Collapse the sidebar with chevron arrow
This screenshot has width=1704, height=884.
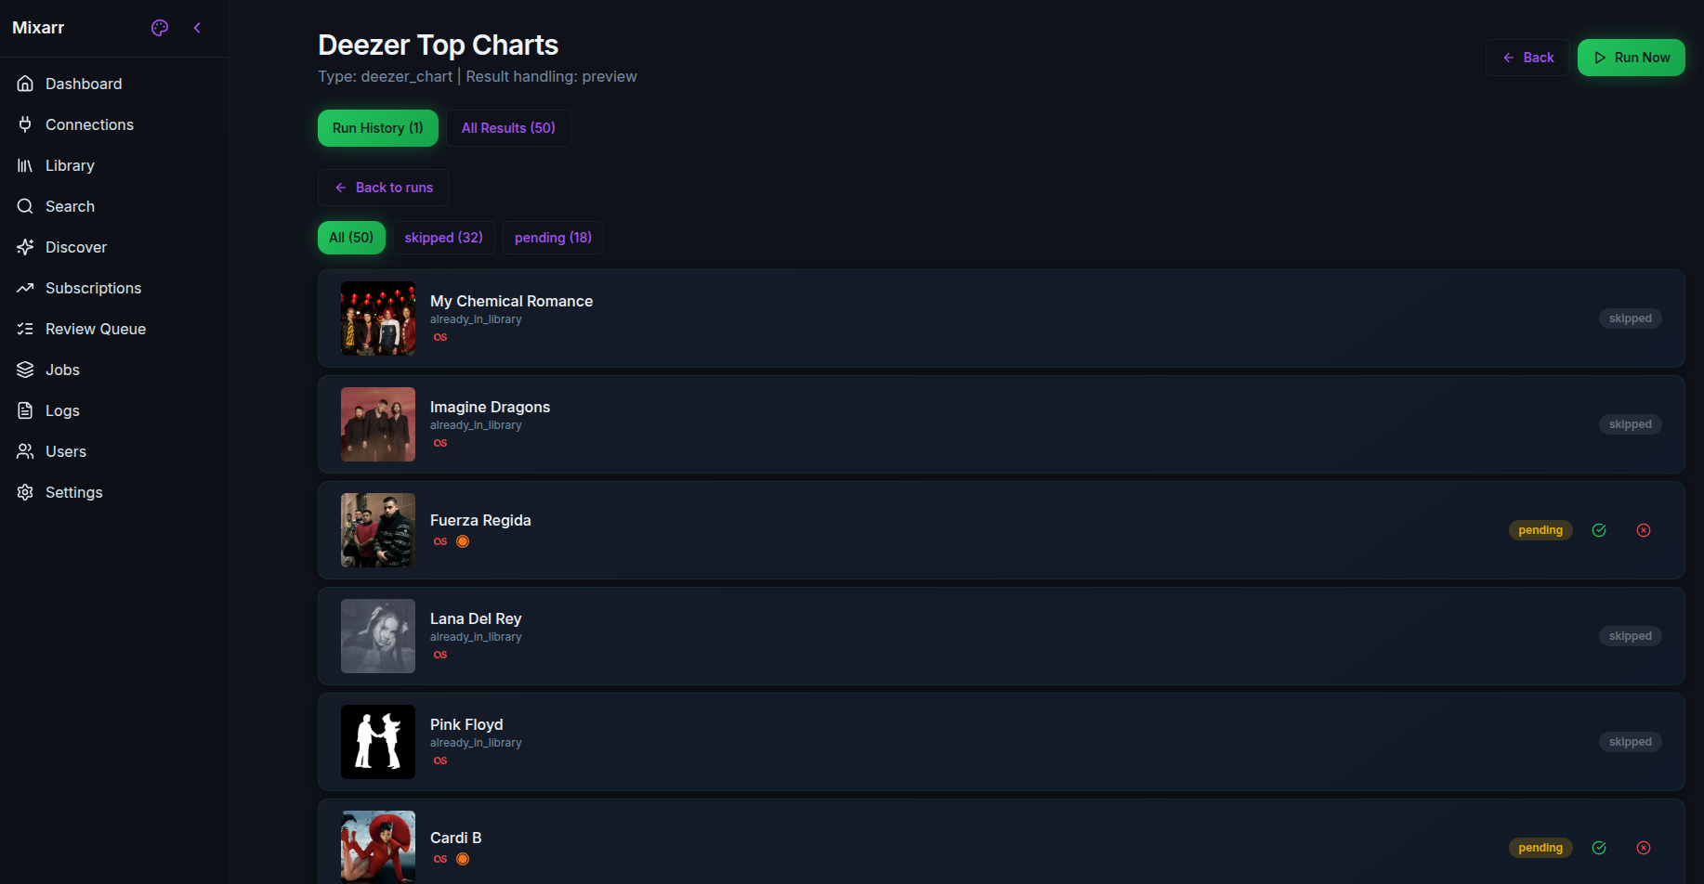(197, 28)
